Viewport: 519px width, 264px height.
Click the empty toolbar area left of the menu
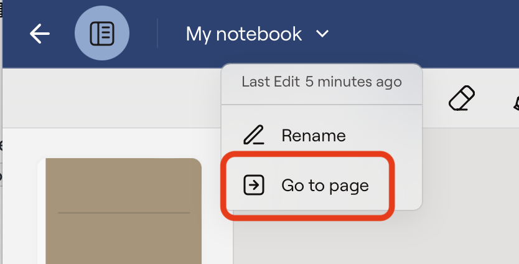pyautogui.click(x=112, y=97)
